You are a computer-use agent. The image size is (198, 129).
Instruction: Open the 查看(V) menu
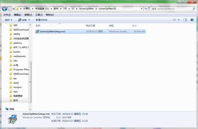point(28,15)
